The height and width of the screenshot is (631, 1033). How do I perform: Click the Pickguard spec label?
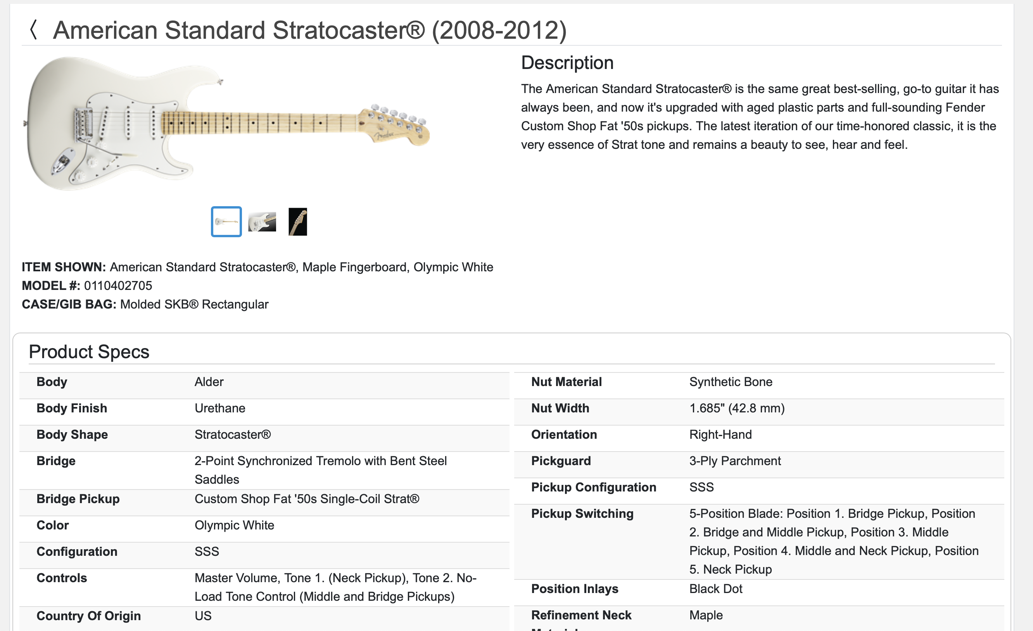click(x=561, y=461)
